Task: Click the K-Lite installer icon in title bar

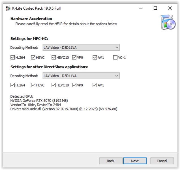Action: click(x=8, y=8)
